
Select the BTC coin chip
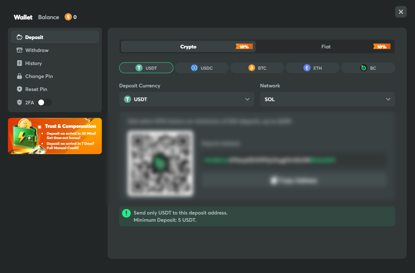tap(257, 68)
